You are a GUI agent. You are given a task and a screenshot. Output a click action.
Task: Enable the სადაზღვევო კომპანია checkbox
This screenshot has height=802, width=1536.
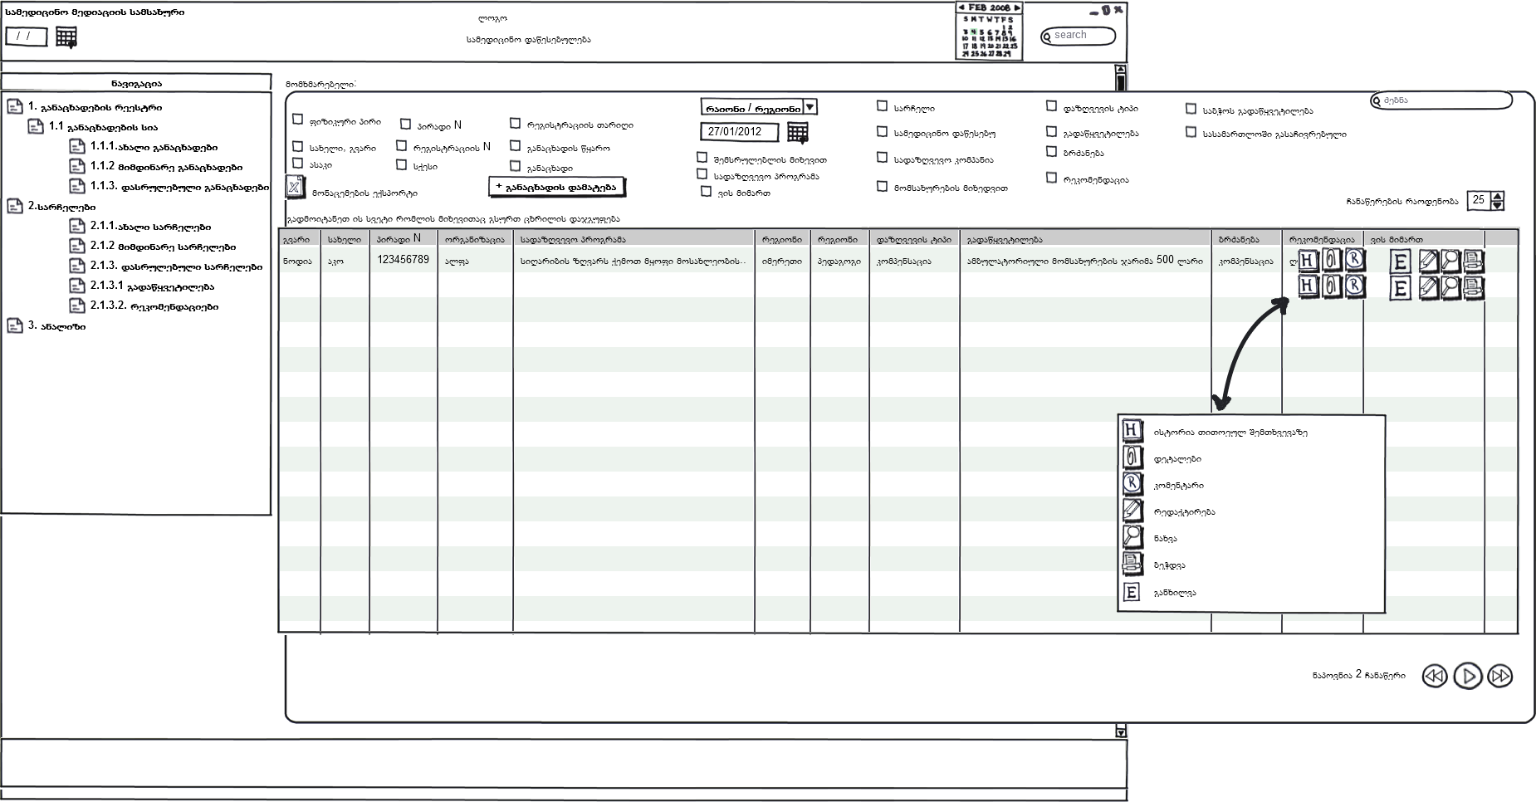pos(882,158)
